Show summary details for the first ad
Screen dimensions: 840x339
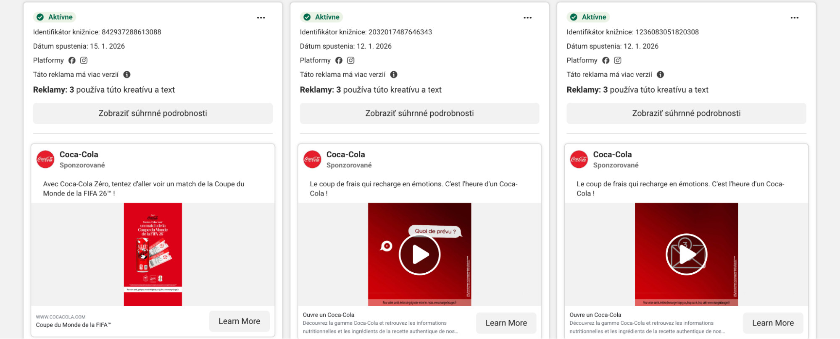153,113
